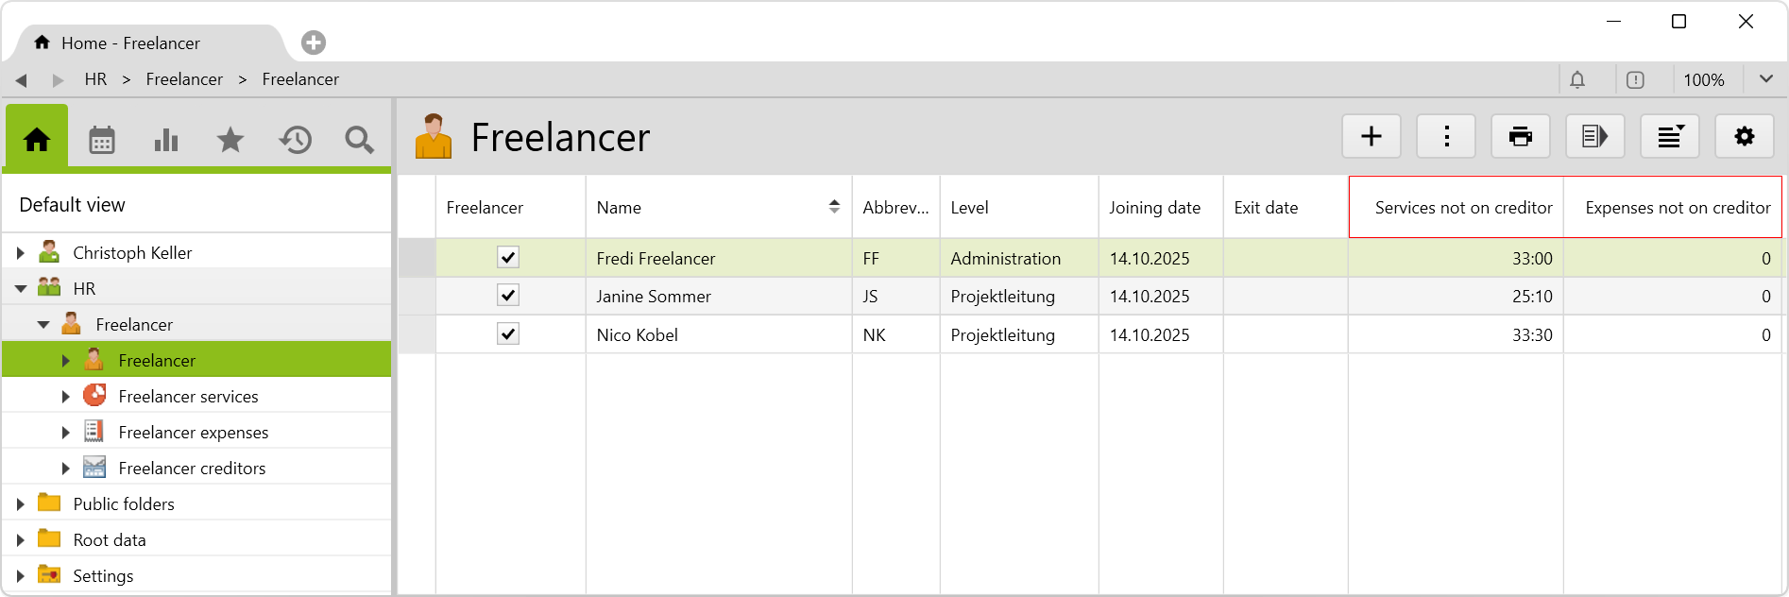Switch to the Home - Freelancer tab
The image size is (1789, 597).
click(x=130, y=43)
